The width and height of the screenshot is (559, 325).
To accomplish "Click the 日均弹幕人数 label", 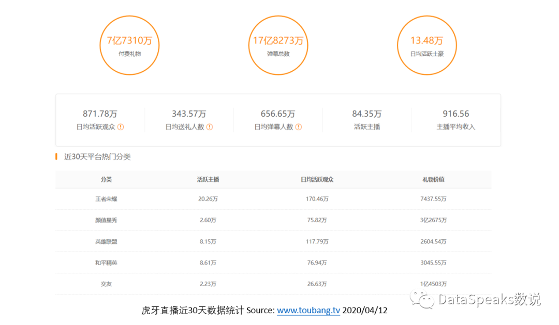I will coord(273,127).
